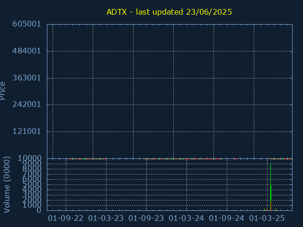Click the Volume (0000) axis title

pyautogui.click(x=7, y=185)
